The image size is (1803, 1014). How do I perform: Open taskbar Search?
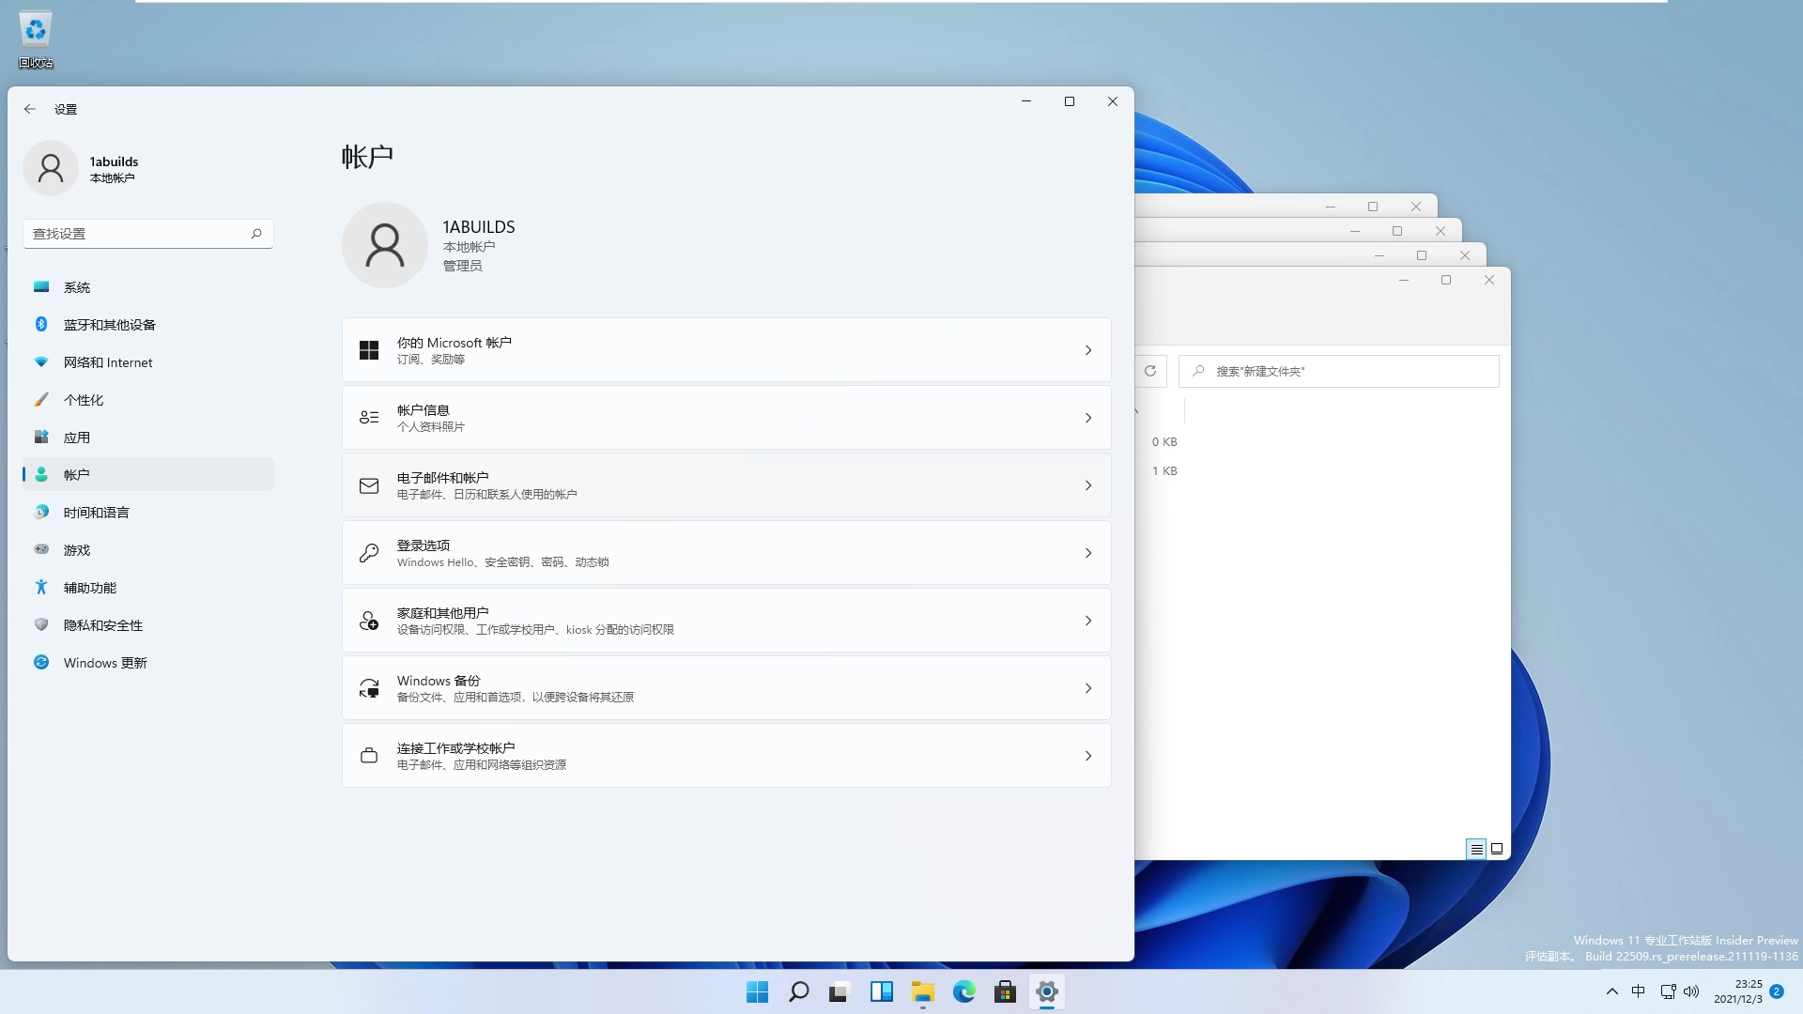(x=798, y=991)
